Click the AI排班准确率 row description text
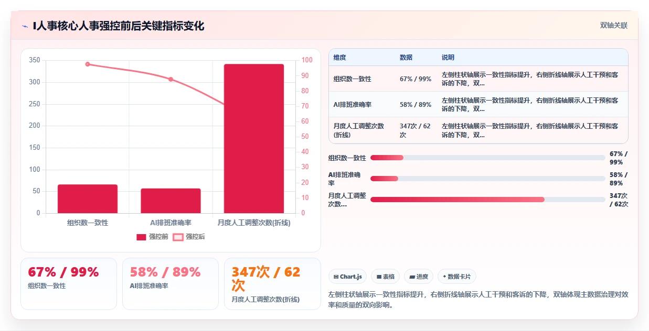649x331 pixels. coord(530,104)
